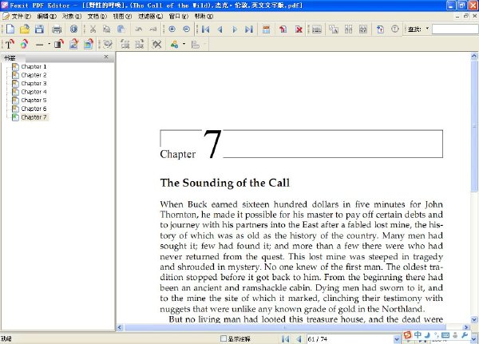479x344 pixels.
Task: Toggle the 显示注释 checkbox in status bar
Action: coord(224,338)
